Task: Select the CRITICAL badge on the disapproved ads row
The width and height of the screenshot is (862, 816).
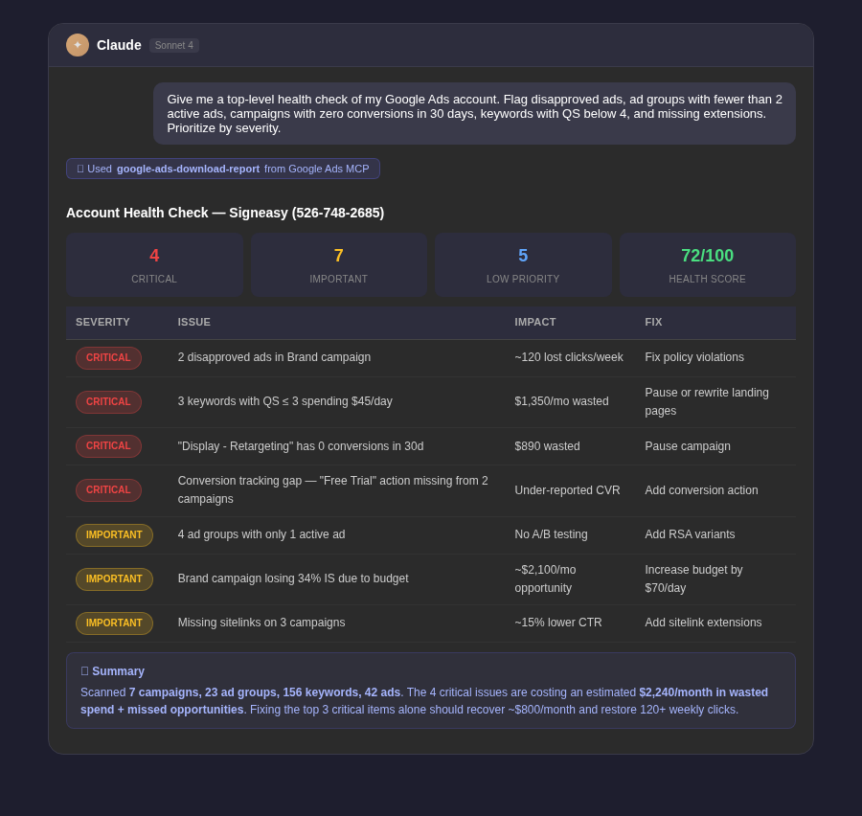Action: pos(108,357)
